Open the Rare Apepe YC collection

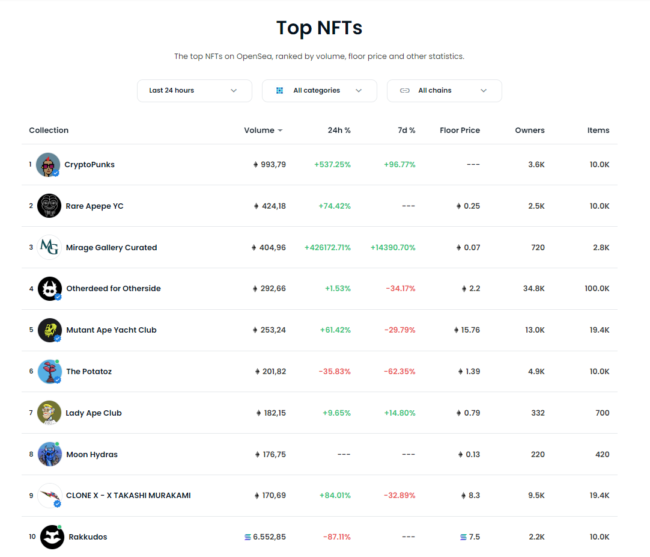pos(94,206)
